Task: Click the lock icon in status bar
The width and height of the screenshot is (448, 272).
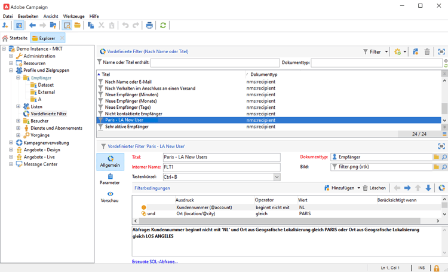Action: click(x=437, y=268)
